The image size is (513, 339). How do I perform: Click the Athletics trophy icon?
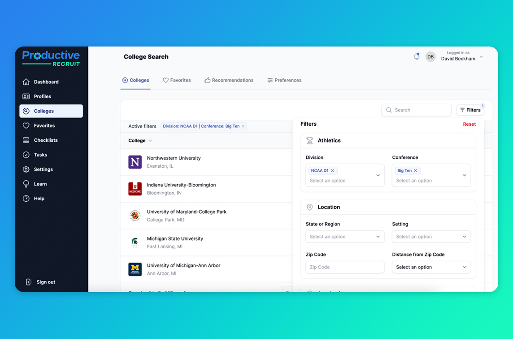coord(309,140)
